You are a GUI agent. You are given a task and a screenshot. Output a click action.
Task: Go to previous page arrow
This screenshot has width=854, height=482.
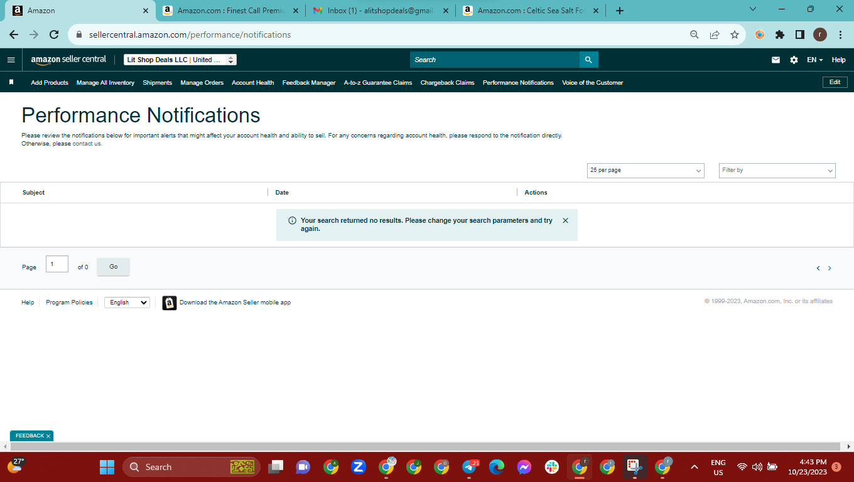pyautogui.click(x=818, y=268)
